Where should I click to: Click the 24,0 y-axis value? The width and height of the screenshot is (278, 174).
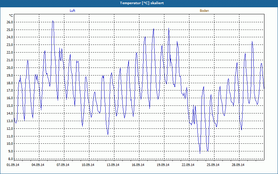coord(10,37)
